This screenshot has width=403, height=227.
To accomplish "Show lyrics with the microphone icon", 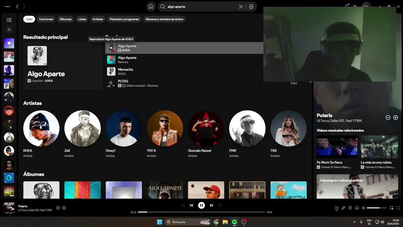I will [x=343, y=208].
